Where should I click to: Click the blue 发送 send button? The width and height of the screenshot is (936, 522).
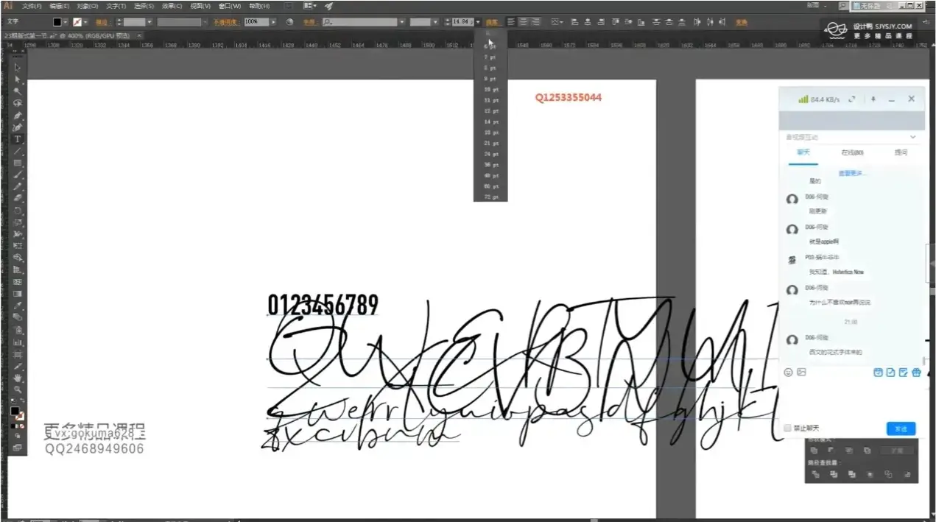tap(901, 428)
